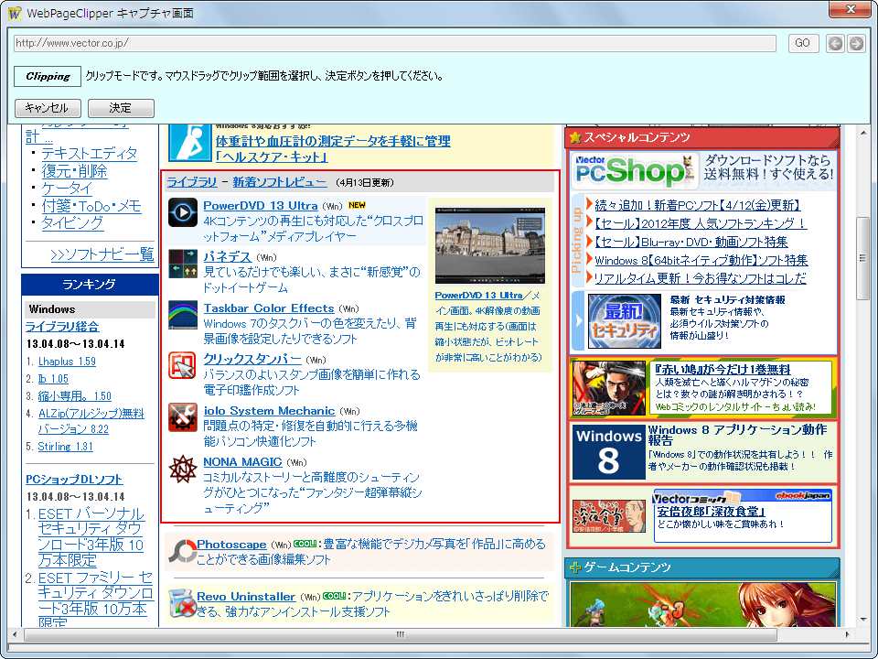Click the 赤い鳩 comic banner image
The height and width of the screenshot is (659, 878).
(609, 388)
